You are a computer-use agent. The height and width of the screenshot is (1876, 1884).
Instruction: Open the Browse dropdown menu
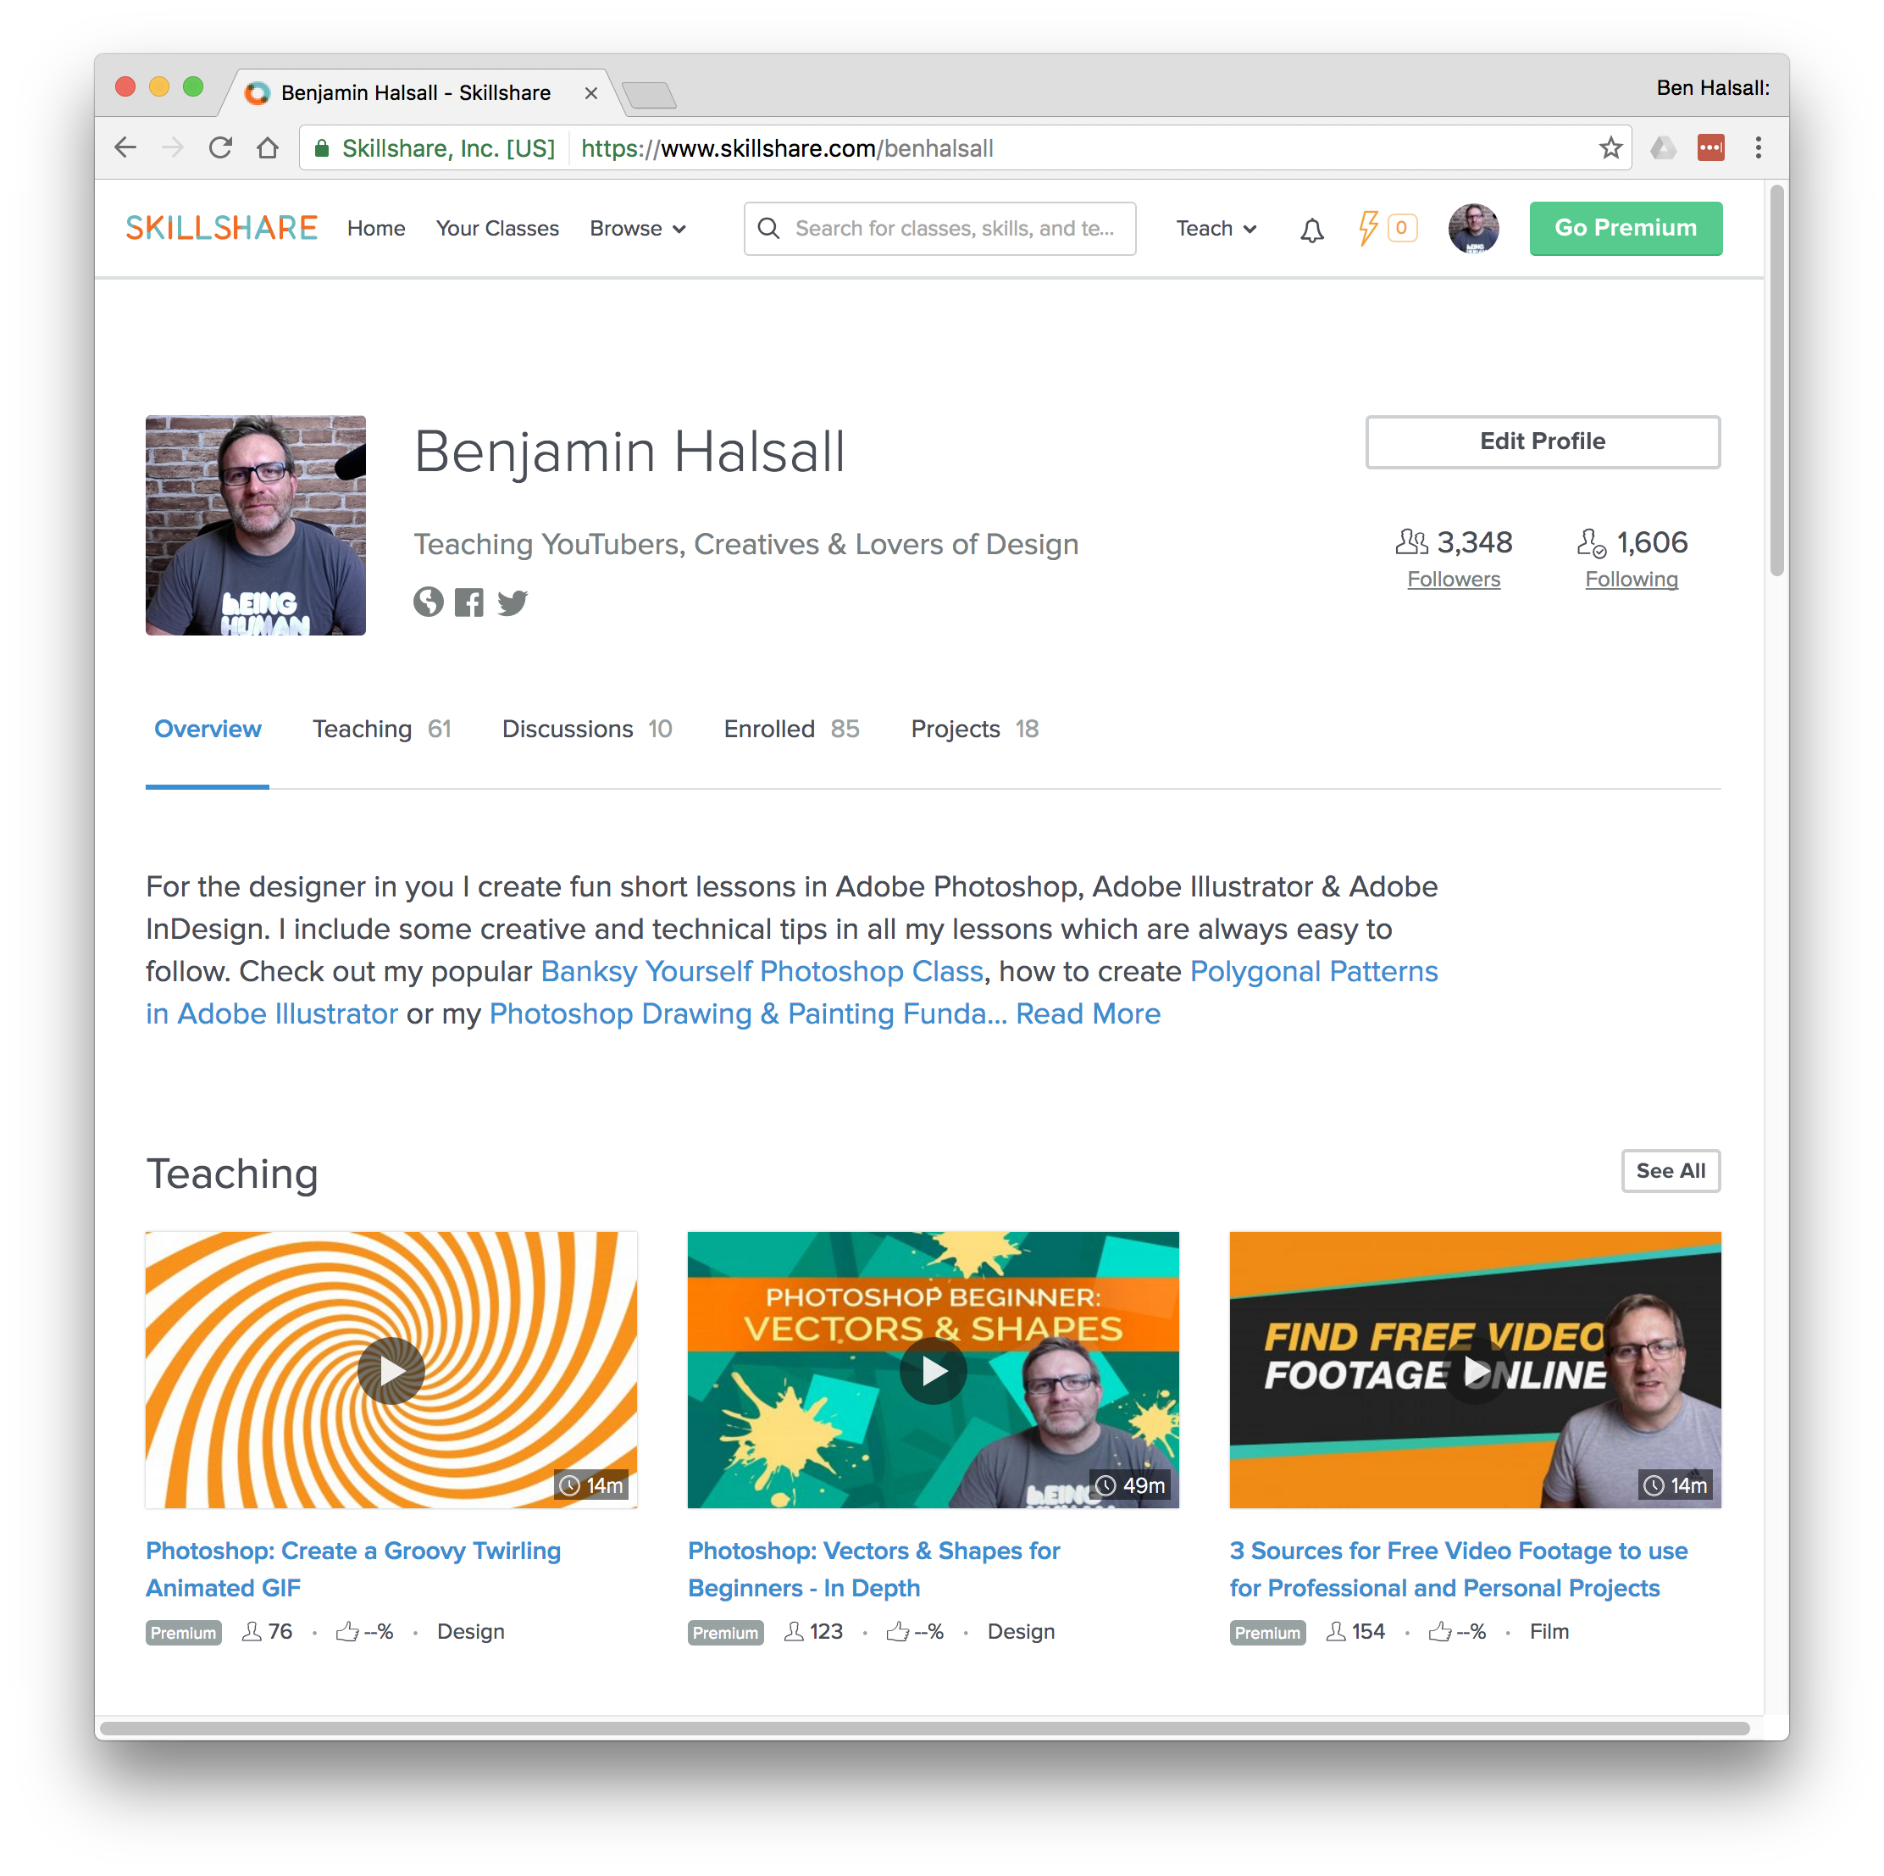pos(635,227)
